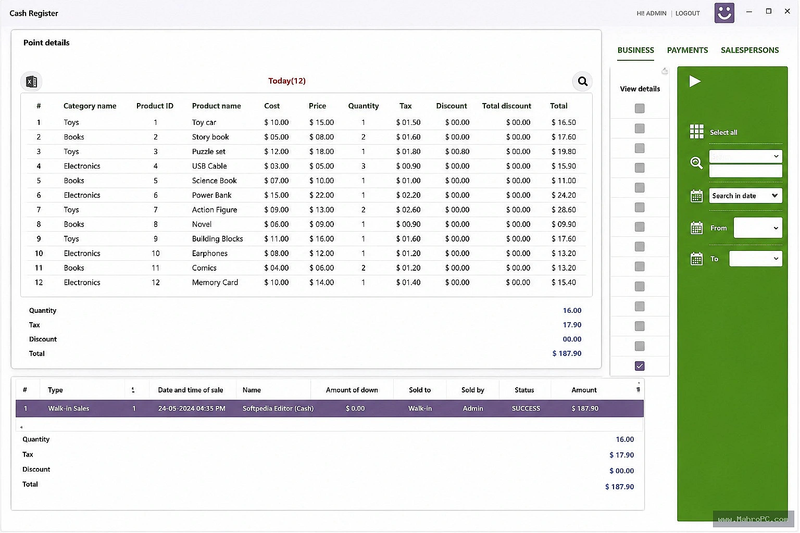
Task: Tick the unchecked box just above the checked one
Action: click(x=640, y=346)
